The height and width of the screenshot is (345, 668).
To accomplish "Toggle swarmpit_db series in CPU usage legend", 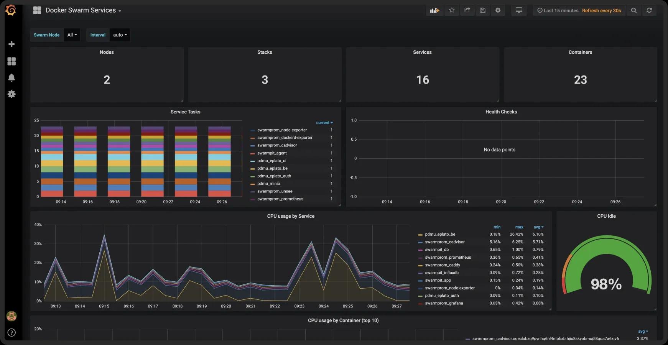I will tap(437, 250).
